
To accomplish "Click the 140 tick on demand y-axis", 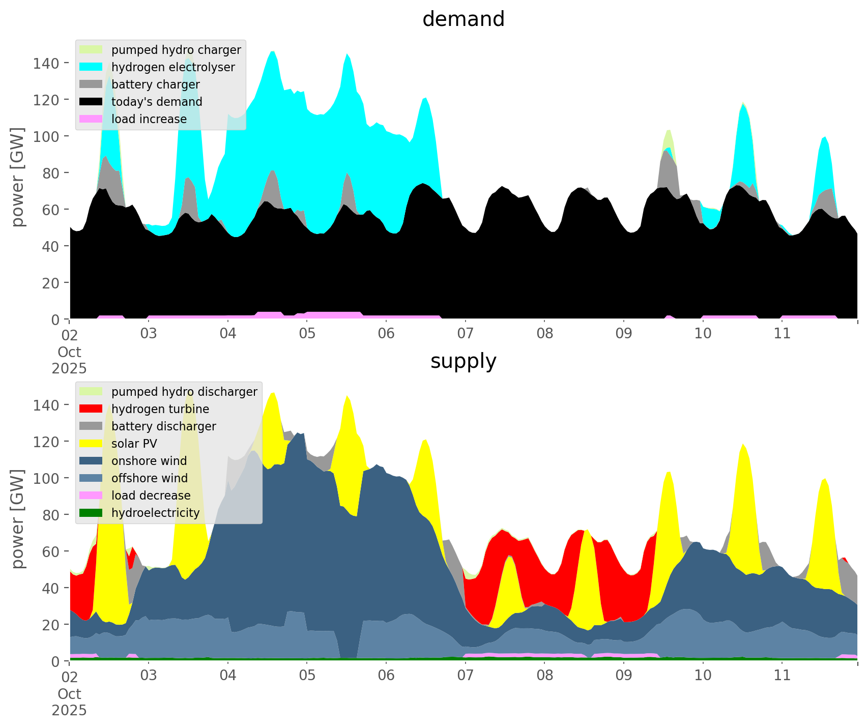I will (47, 63).
